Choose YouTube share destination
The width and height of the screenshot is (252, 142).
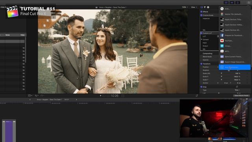[x=235, y=41]
